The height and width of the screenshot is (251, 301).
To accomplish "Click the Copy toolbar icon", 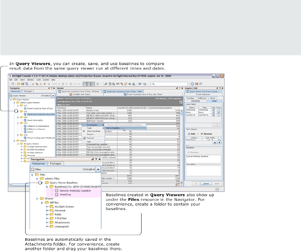I will click(x=37, y=84).
